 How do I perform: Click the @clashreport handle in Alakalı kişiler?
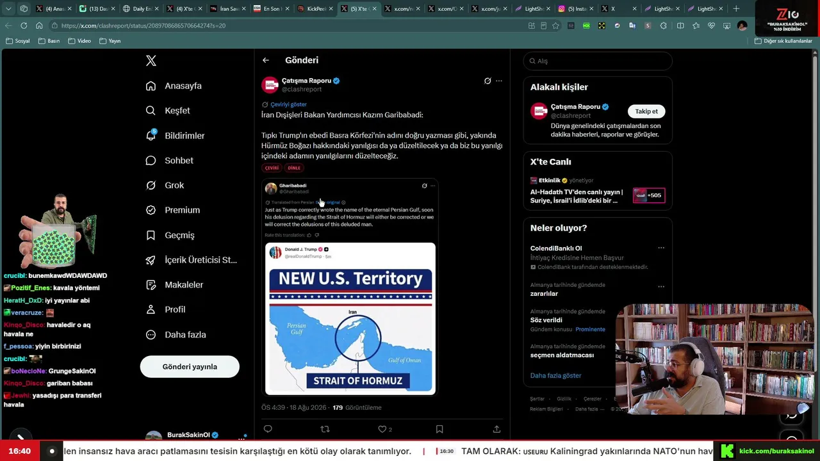tap(571, 116)
